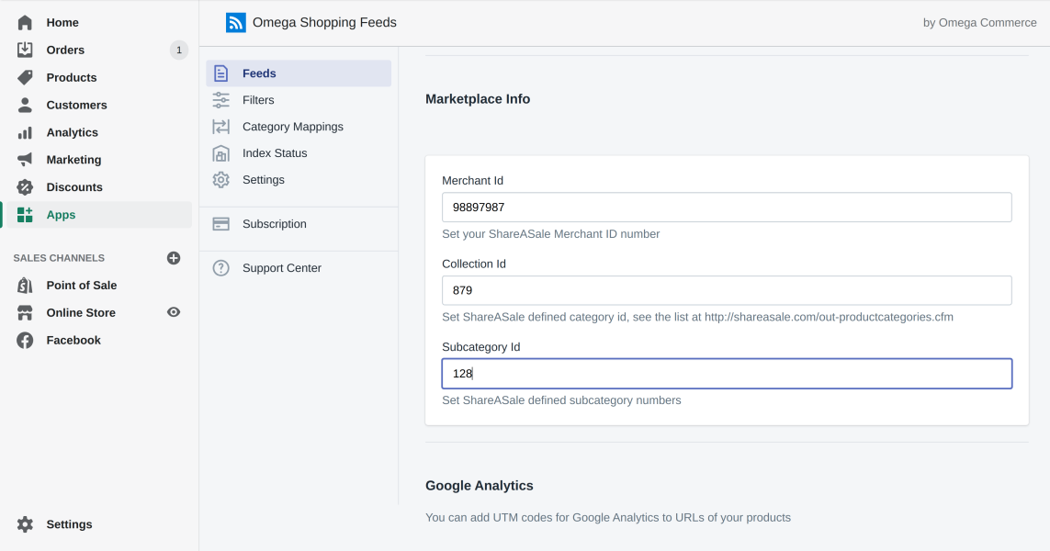Screen dimensions: 1050x551
Task: Click the SALES CHANNELS heading
Action: [59, 258]
